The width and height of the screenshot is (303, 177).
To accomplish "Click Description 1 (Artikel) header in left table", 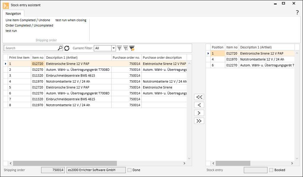I will (x=78, y=58).
